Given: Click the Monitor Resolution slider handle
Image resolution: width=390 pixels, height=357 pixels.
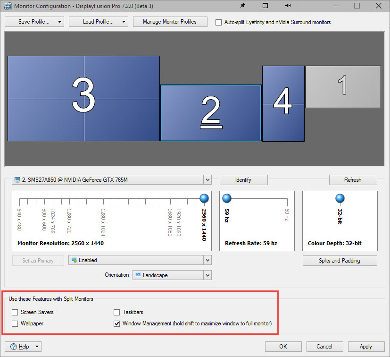Looking at the screenshot, I should (204, 198).
